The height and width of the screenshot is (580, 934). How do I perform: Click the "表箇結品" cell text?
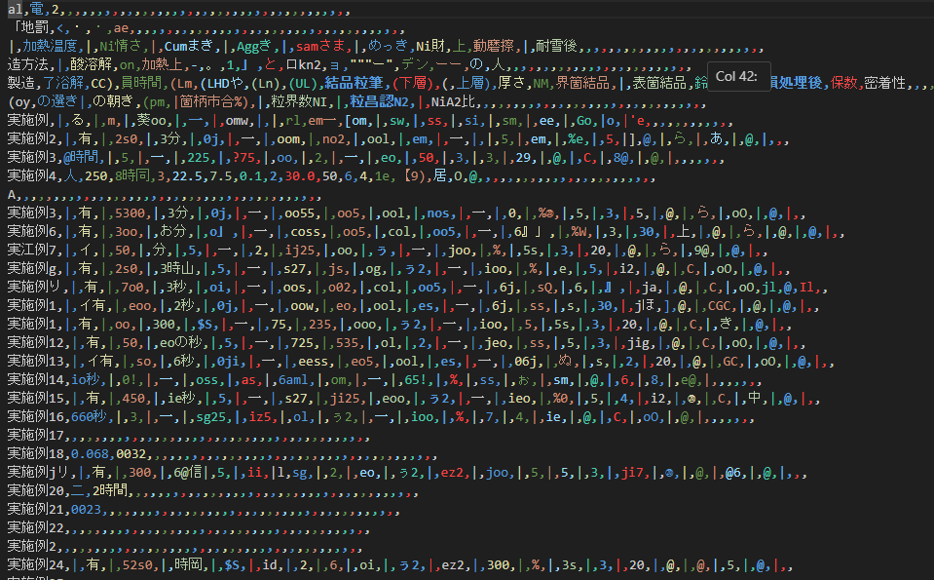[658, 83]
